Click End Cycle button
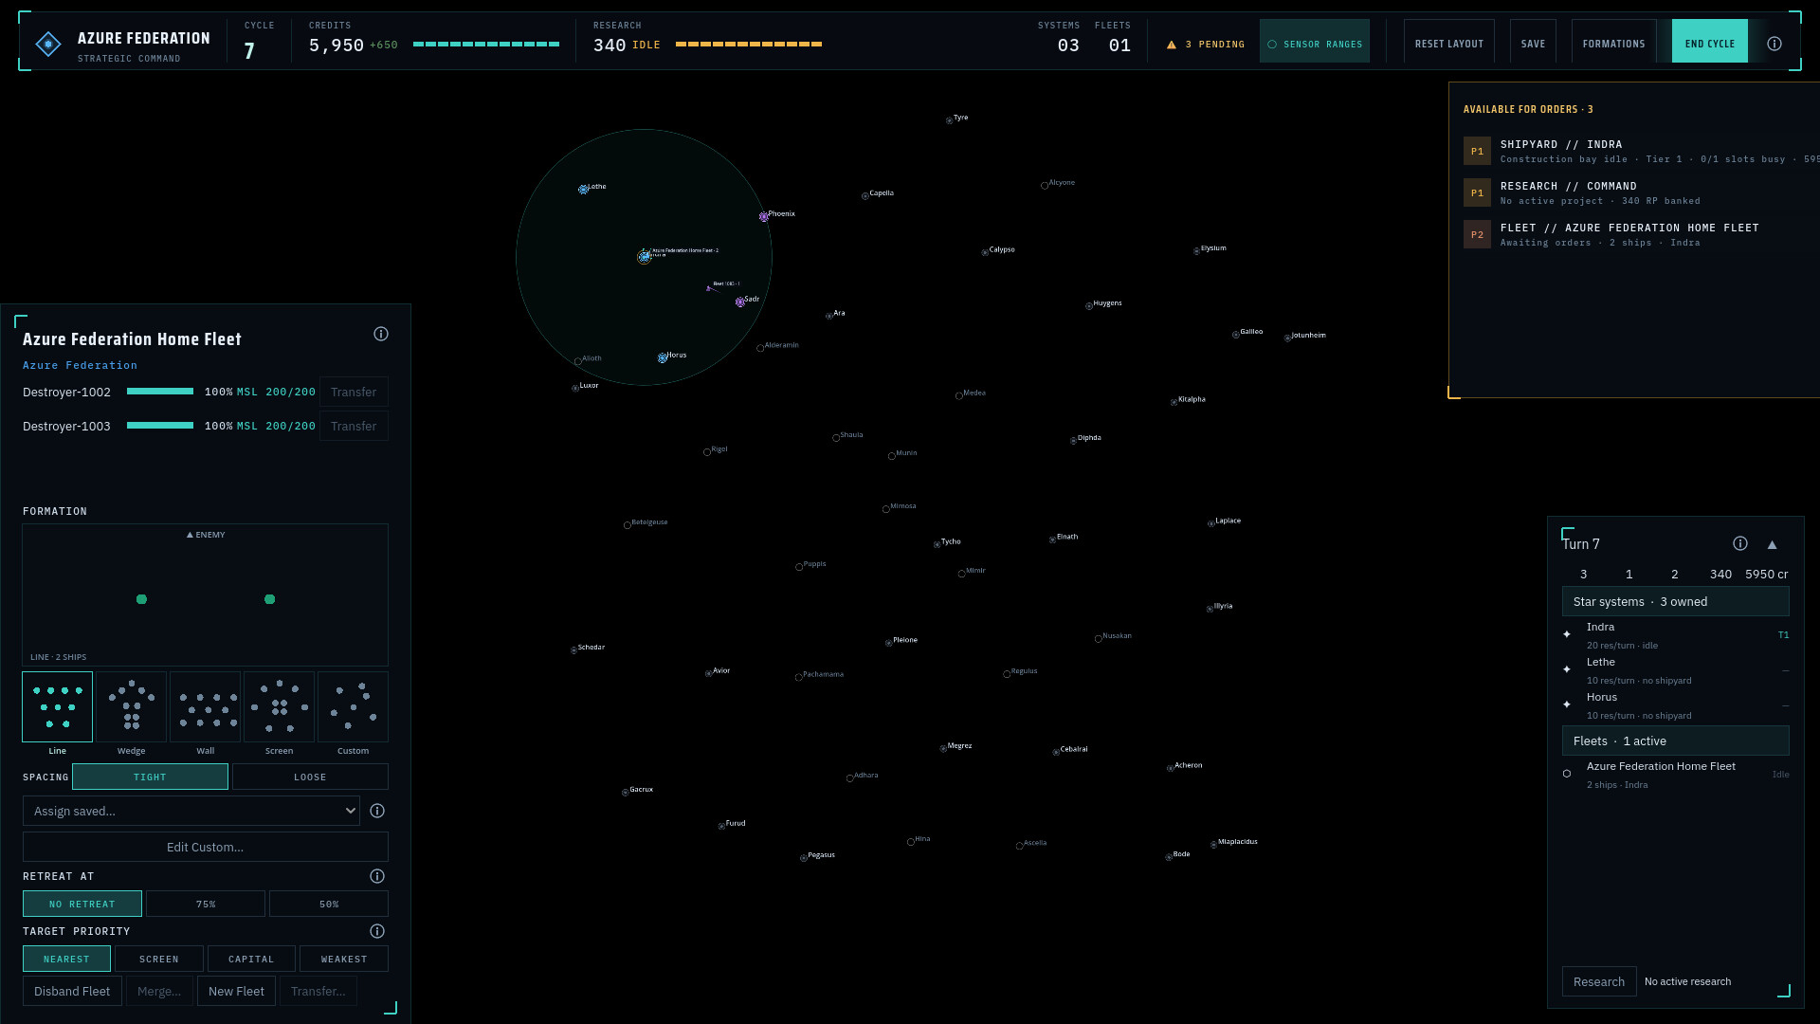This screenshot has width=1820, height=1024. tap(1709, 44)
